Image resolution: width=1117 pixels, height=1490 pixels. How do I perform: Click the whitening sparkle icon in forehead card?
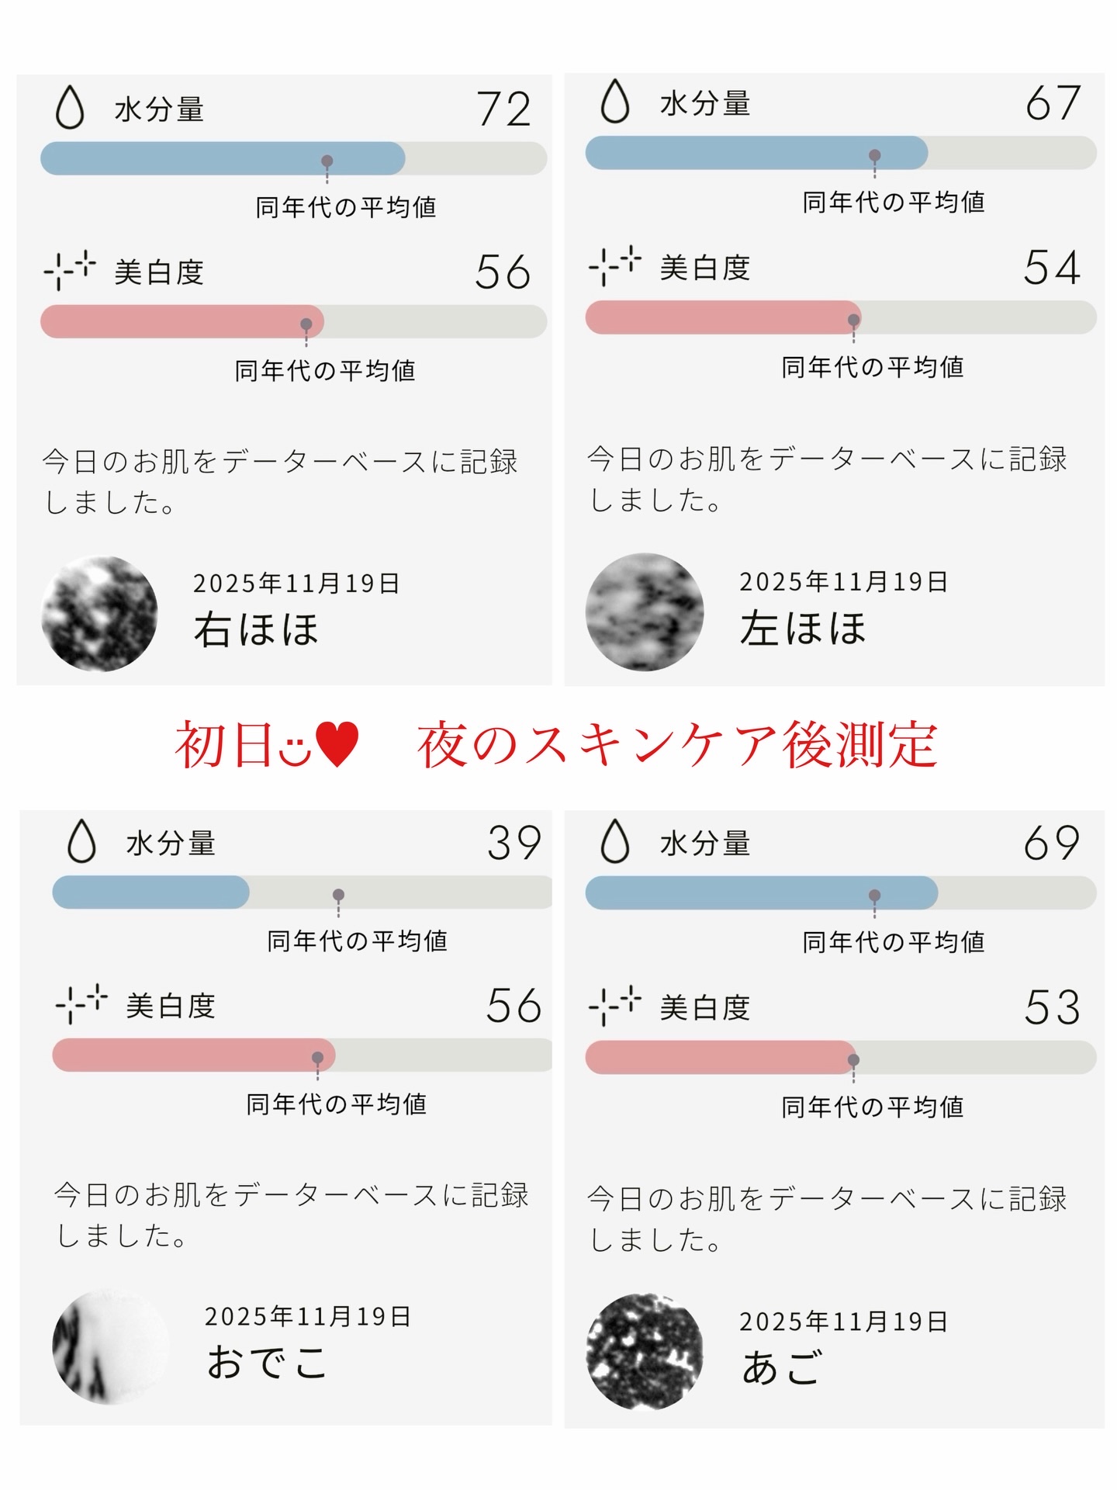(x=81, y=1003)
